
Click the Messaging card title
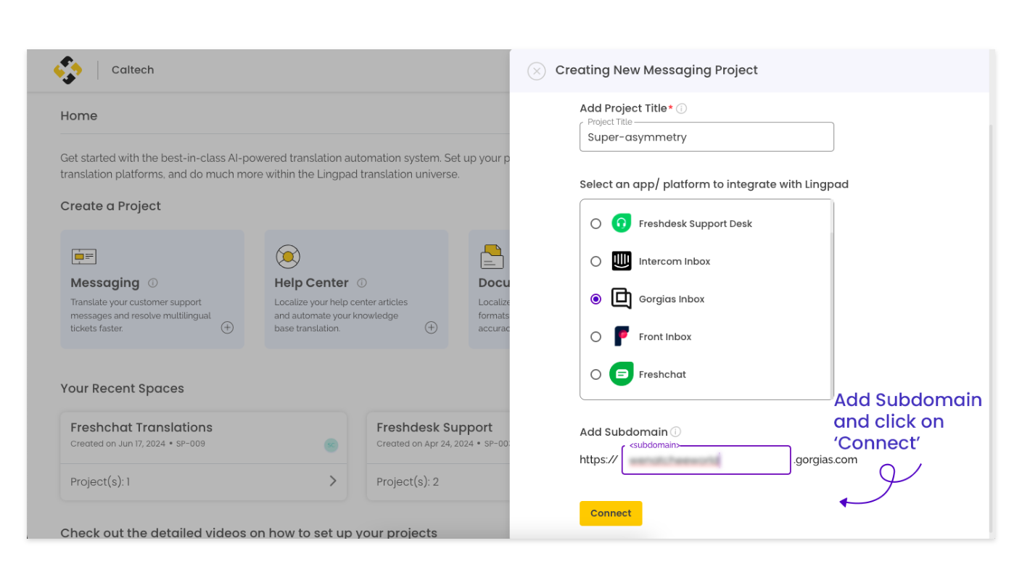click(105, 283)
